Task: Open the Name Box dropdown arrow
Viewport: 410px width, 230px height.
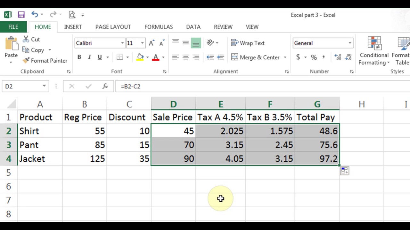Action: (x=44, y=86)
